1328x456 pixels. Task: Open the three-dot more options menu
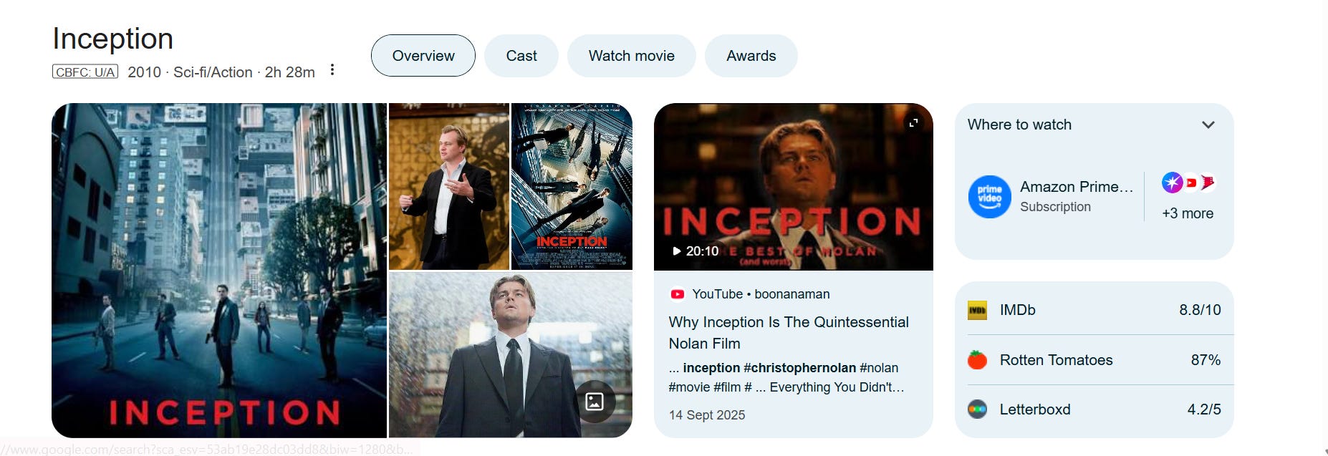coord(332,70)
